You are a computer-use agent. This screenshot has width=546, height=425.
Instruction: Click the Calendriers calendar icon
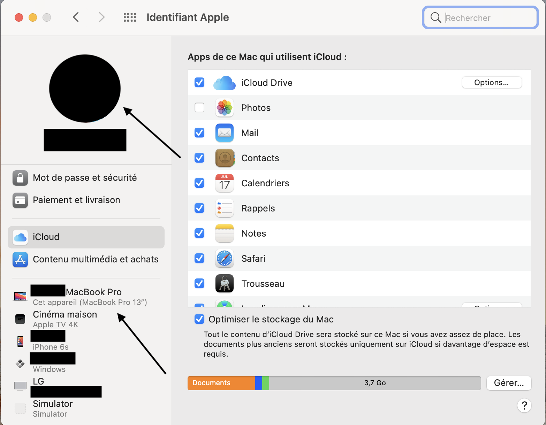coord(224,183)
